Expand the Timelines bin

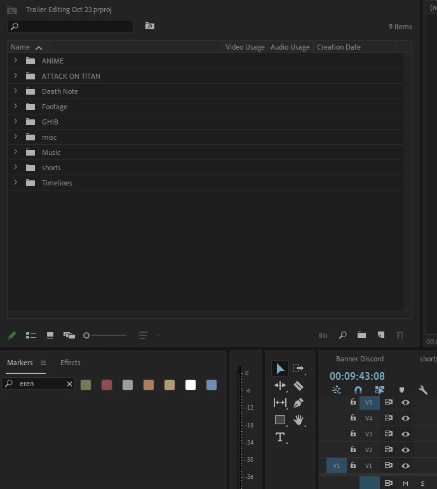[15, 182]
